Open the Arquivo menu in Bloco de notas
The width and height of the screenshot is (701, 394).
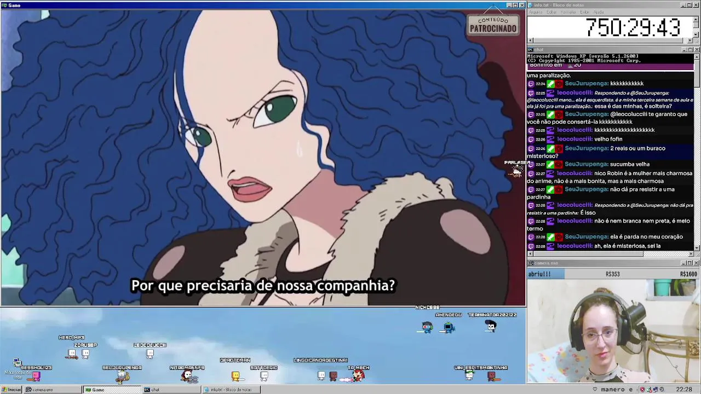click(535, 12)
